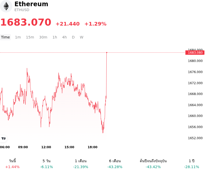The height and width of the screenshot is (172, 206).
Task: Click the ETHUSD ticker symbol
Action: pyautogui.click(x=22, y=10)
